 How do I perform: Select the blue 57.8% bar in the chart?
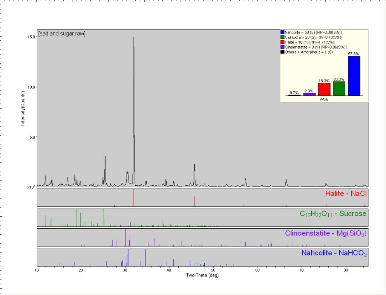354,75
